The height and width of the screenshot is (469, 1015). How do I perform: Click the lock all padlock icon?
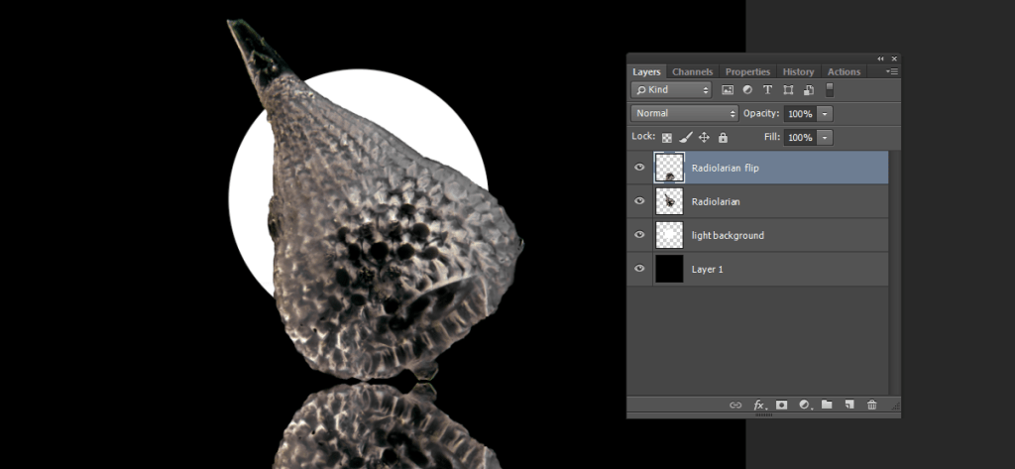point(723,138)
